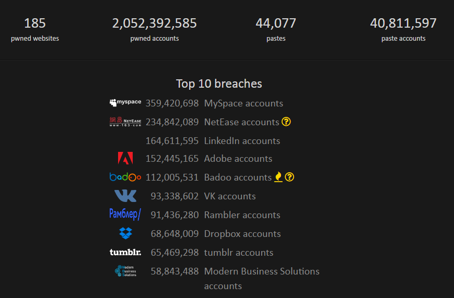This screenshot has height=298, width=454.
Task: Click the paste accounts total count
Action: point(403,23)
